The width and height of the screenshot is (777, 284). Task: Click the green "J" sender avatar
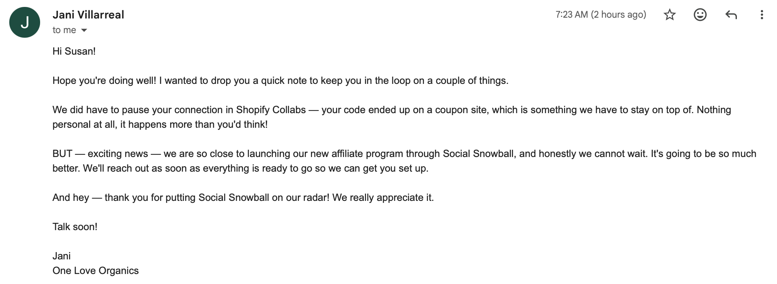pos(25,22)
